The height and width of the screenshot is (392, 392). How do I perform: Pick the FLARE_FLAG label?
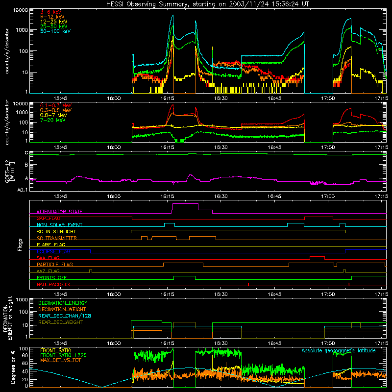click(51, 245)
